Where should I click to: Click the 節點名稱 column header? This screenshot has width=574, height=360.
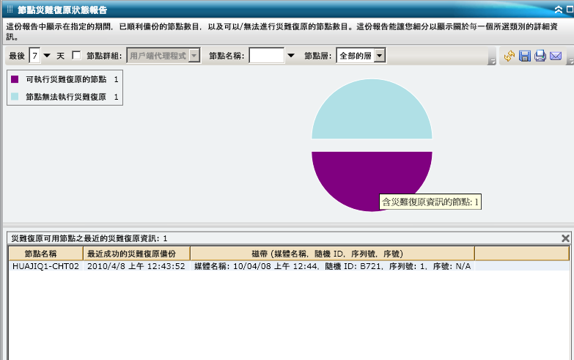point(46,254)
